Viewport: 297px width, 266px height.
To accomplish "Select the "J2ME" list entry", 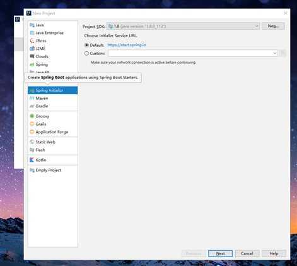I will [x=52, y=49].
